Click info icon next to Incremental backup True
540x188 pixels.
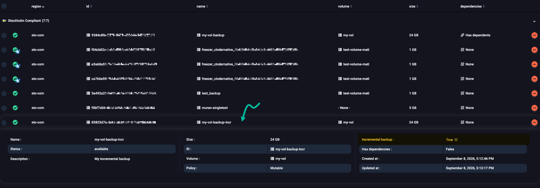pyautogui.click(x=456, y=139)
